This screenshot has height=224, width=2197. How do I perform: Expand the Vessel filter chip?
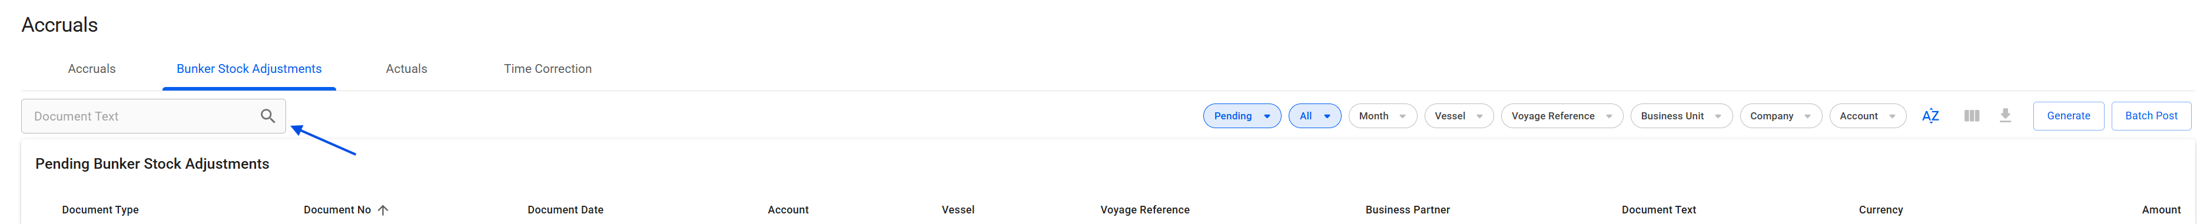[x=1458, y=116]
